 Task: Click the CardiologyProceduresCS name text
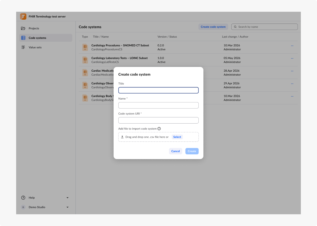click(107, 49)
